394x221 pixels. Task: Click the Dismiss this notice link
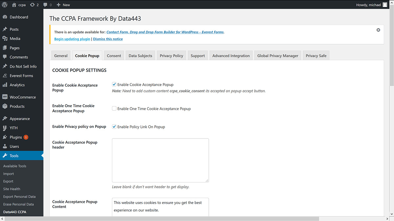point(108,39)
